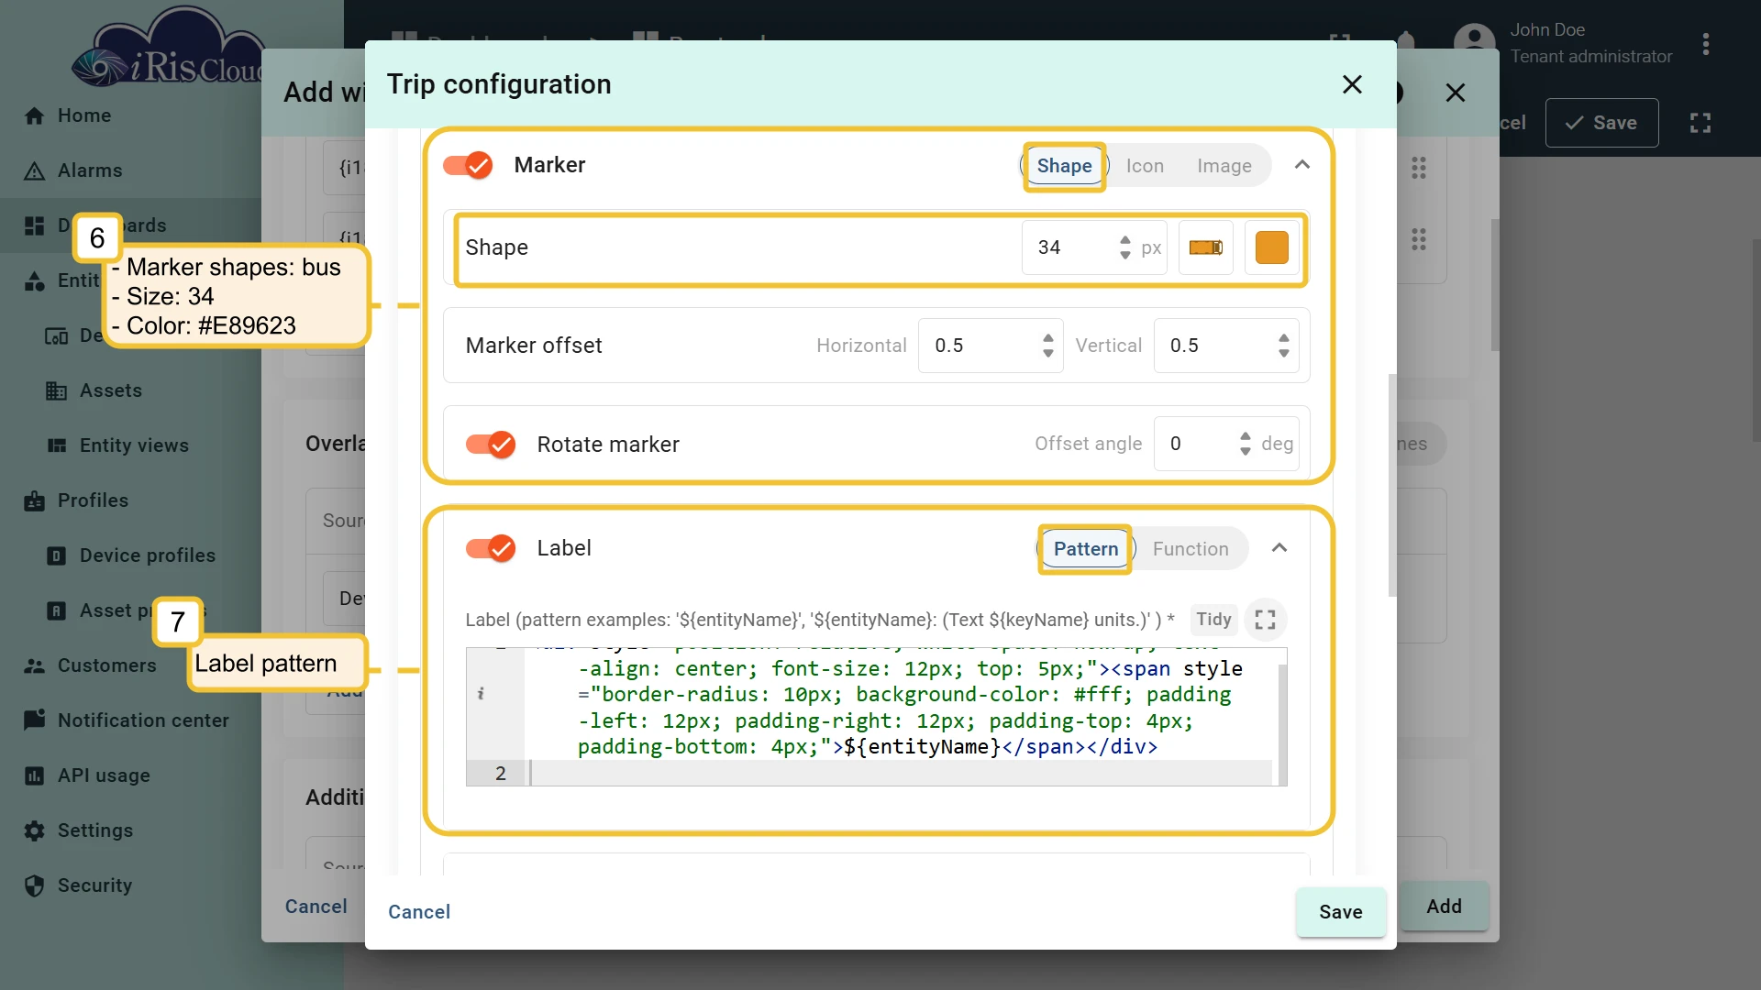Cancel the Trip configuration dialog
The height and width of the screenshot is (990, 1761).
click(419, 912)
